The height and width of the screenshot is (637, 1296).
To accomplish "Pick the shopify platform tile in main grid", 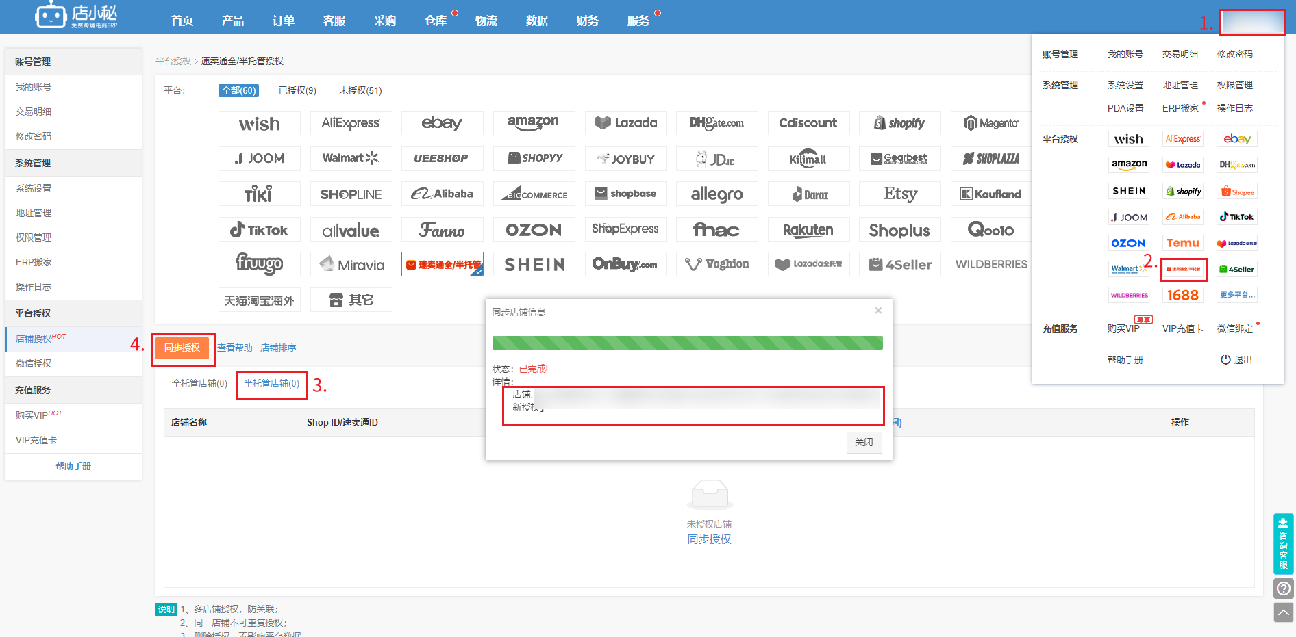I will coord(900,123).
